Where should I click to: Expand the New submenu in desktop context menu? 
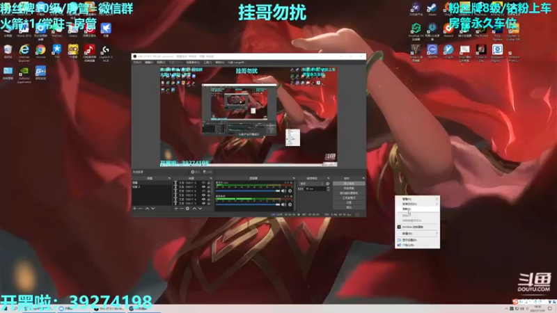pos(417,234)
